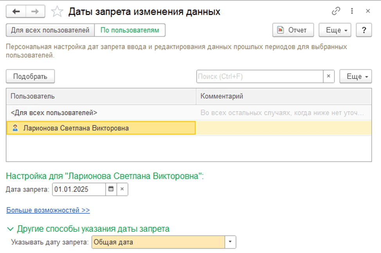Open the Еще dropdown beside the search field

pyautogui.click(x=355, y=76)
